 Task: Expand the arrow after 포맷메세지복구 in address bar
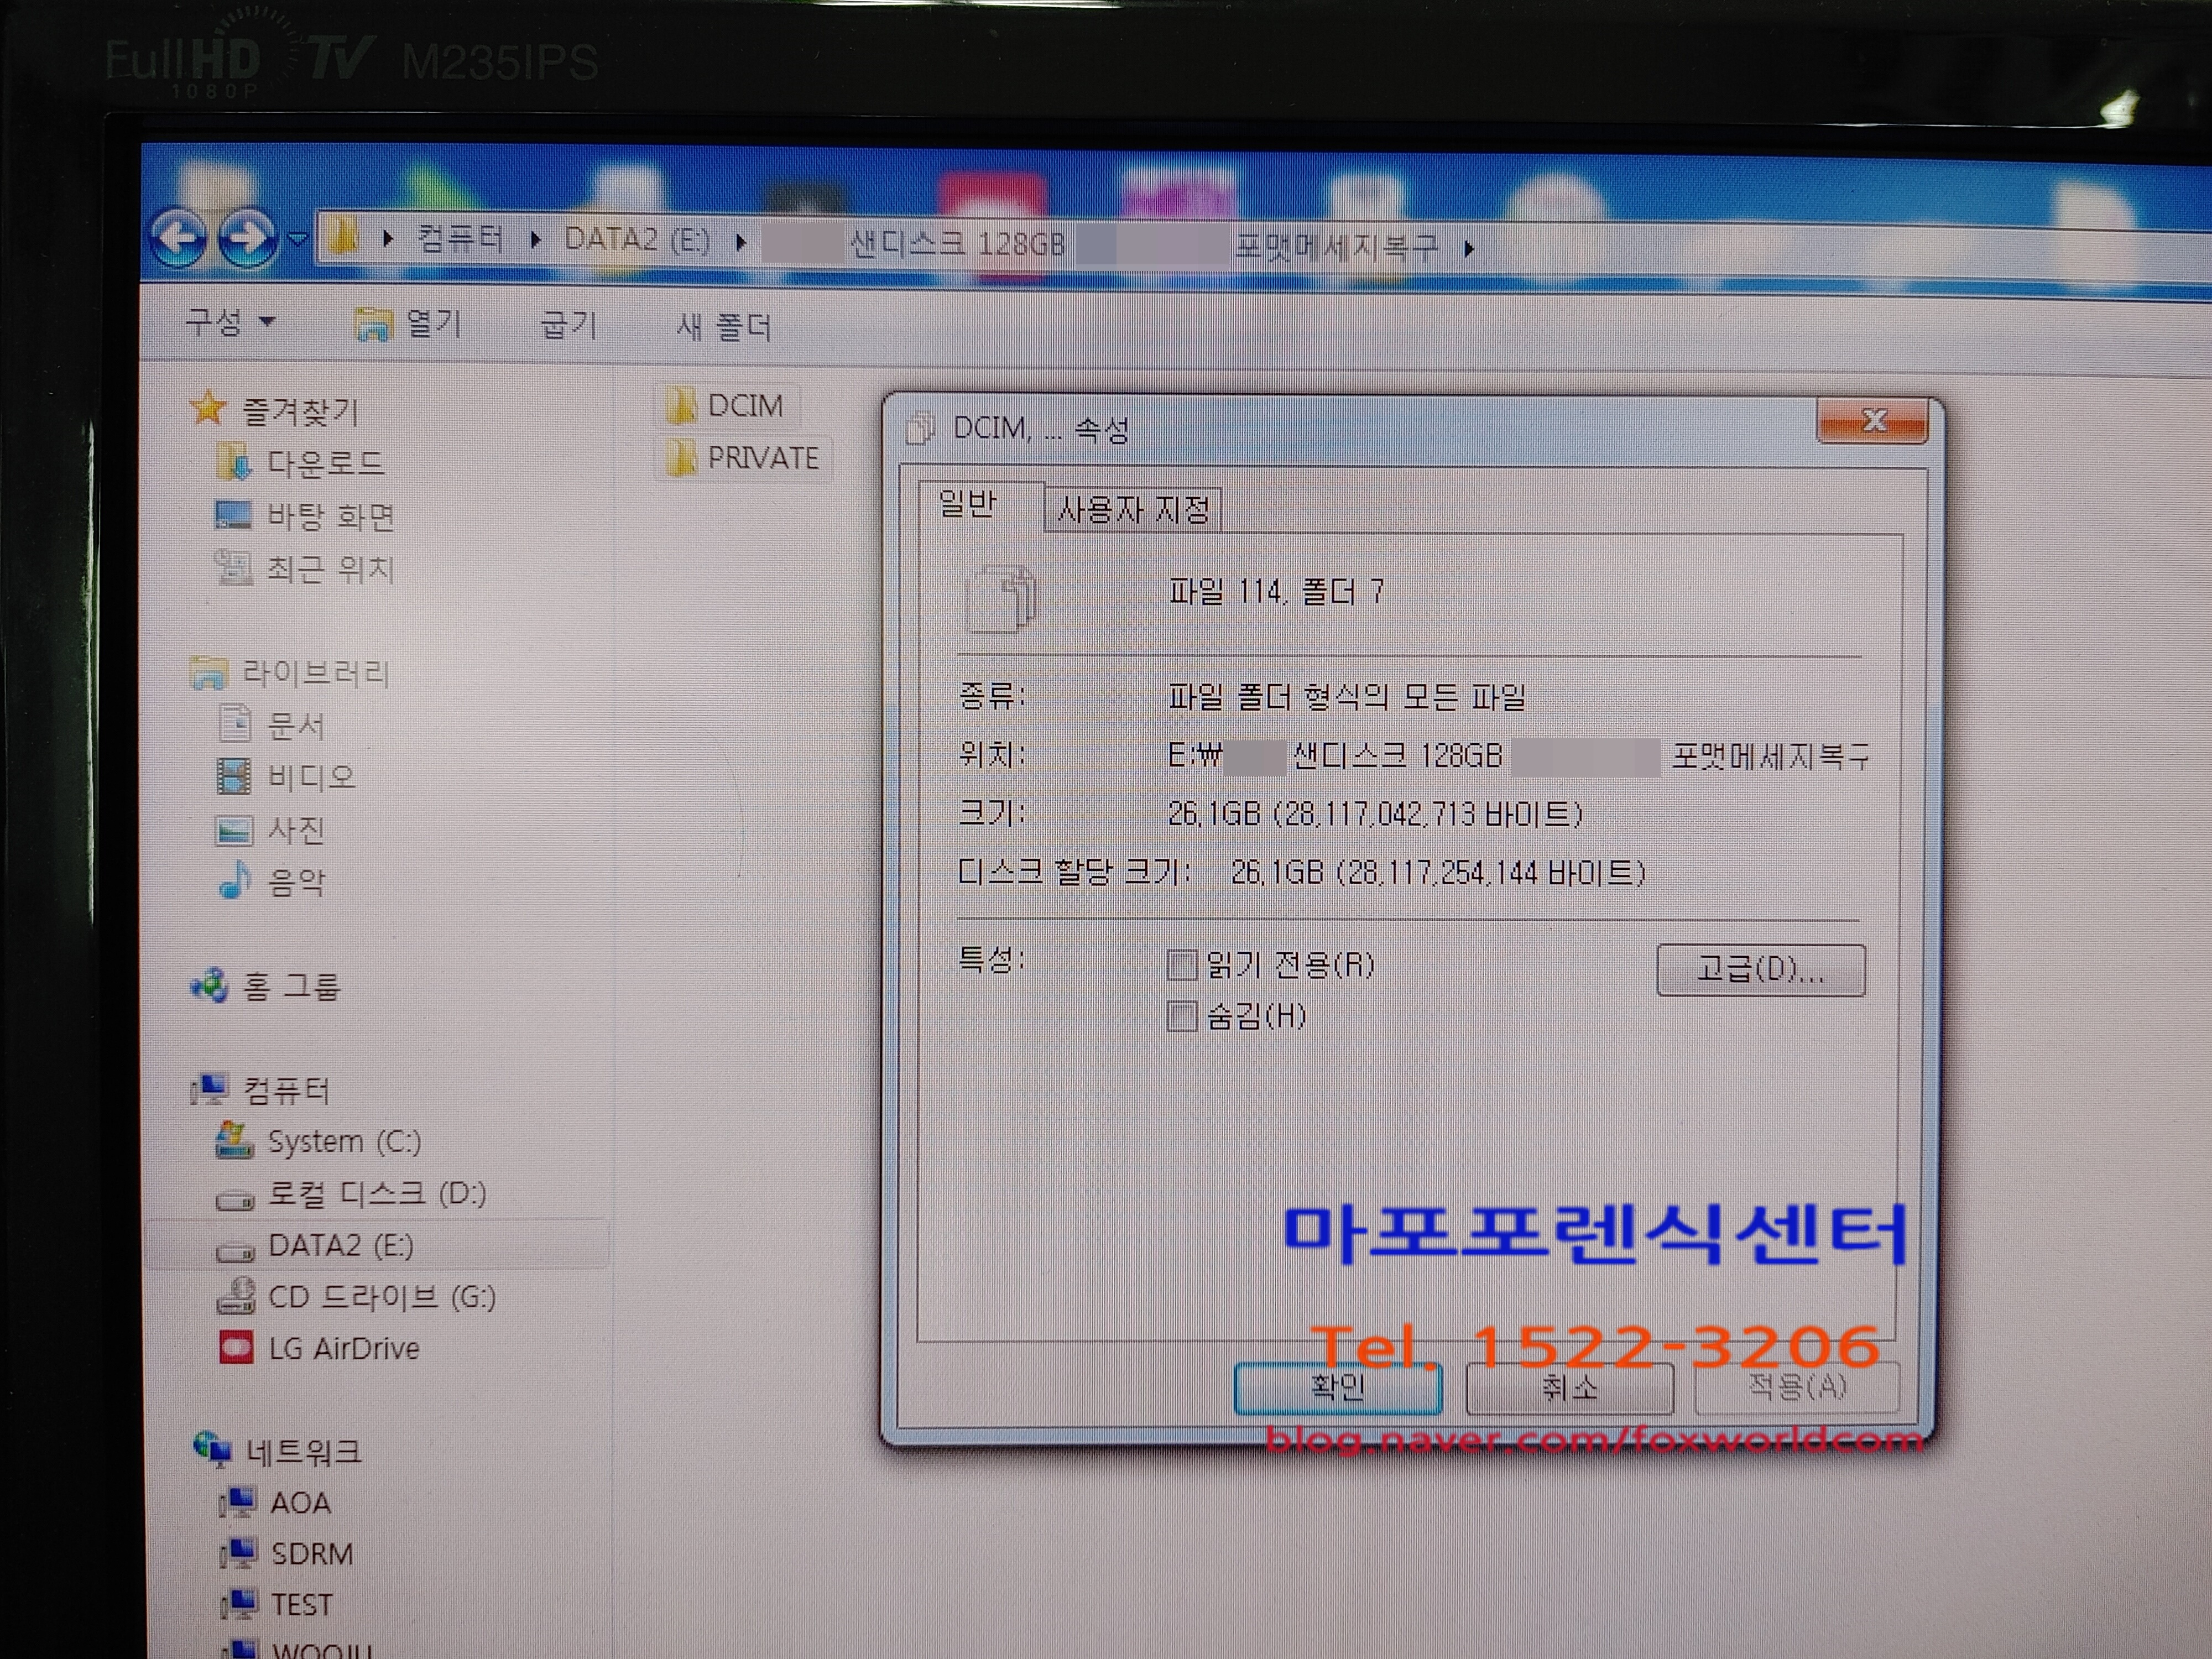[x=1468, y=248]
